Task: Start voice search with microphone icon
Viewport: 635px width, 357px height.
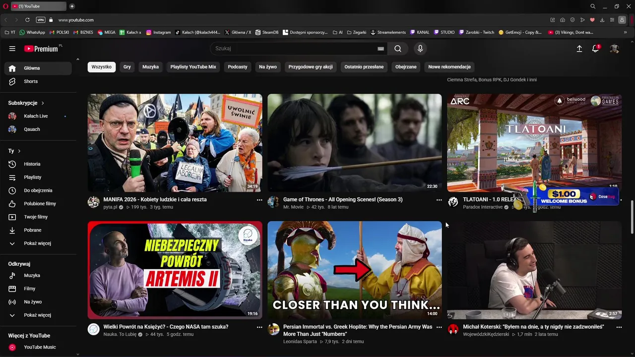Action: (420, 49)
